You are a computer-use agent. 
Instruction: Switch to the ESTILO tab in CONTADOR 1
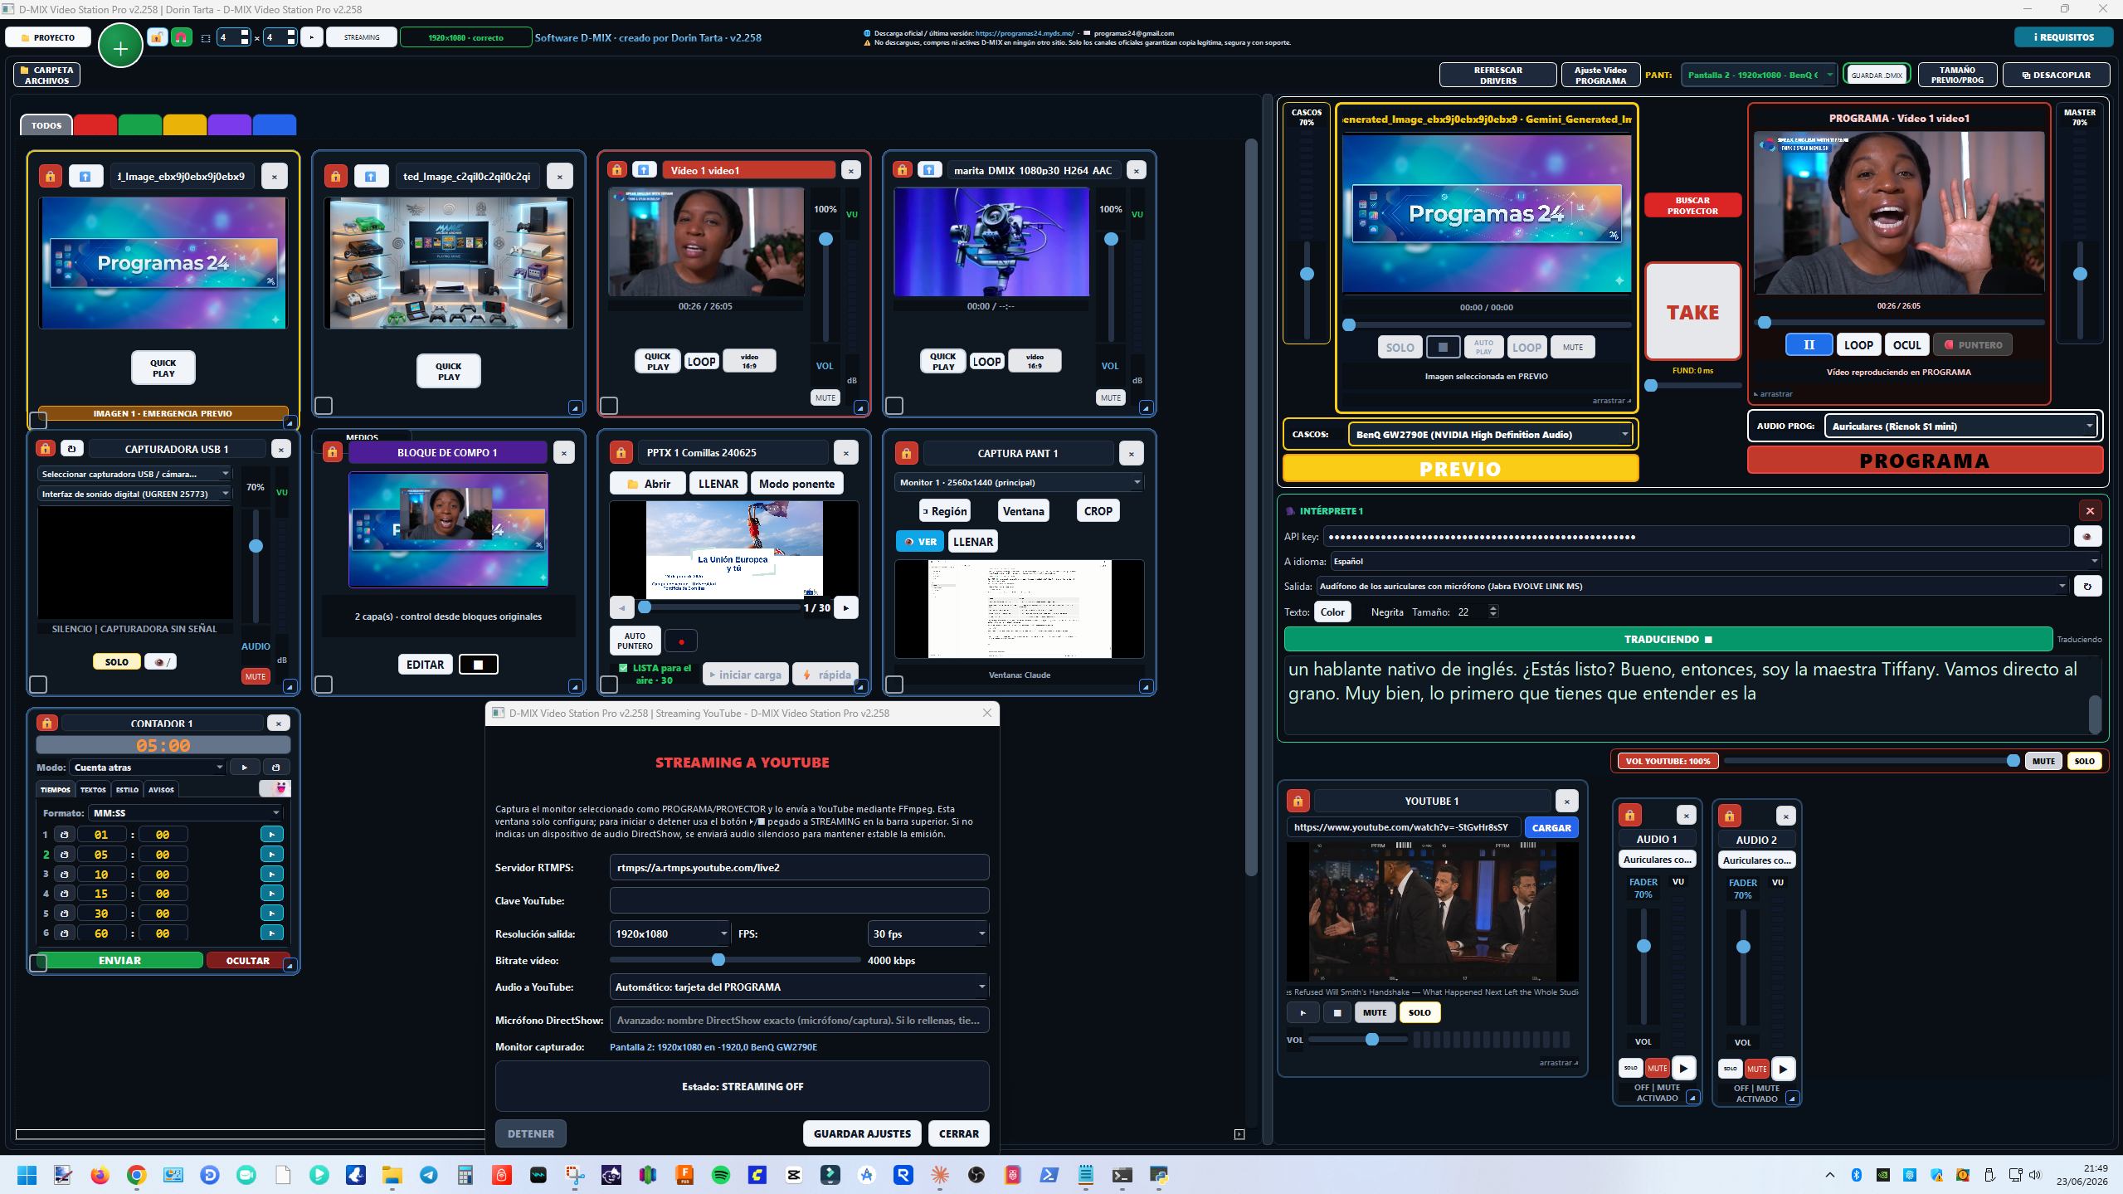pos(127,790)
